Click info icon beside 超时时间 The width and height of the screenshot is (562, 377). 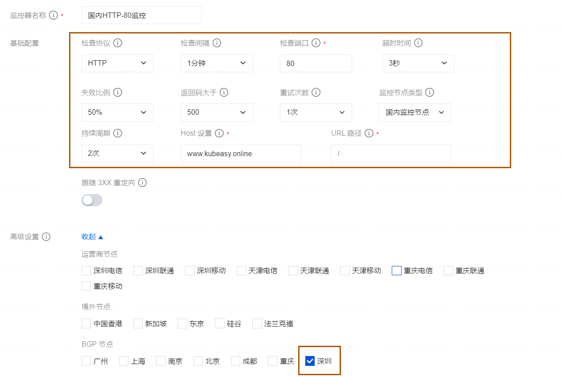(418, 43)
